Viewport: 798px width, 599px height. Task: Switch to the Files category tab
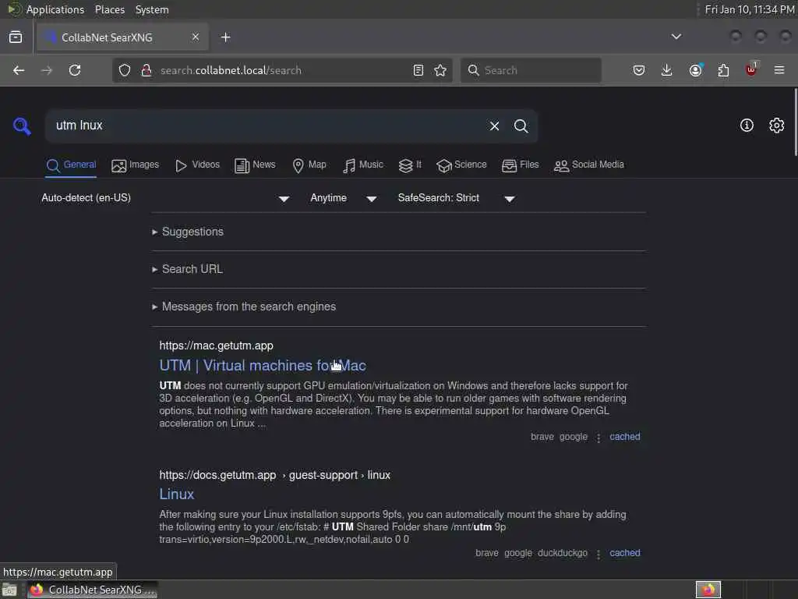click(520, 165)
